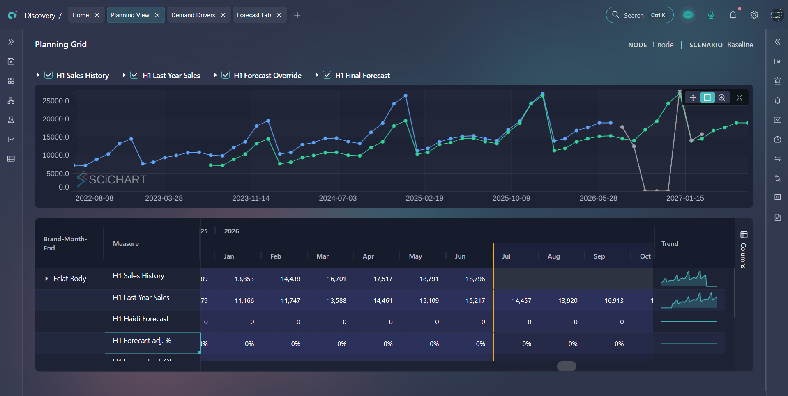The width and height of the screenshot is (788, 396).
Task: Disable the H1 Final Forecast checkbox
Action: point(327,75)
